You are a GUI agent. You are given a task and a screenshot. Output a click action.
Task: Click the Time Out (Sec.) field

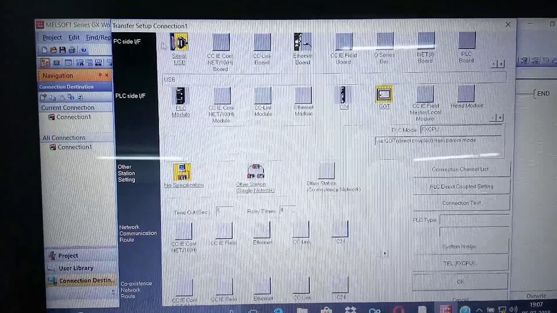[x=224, y=210]
